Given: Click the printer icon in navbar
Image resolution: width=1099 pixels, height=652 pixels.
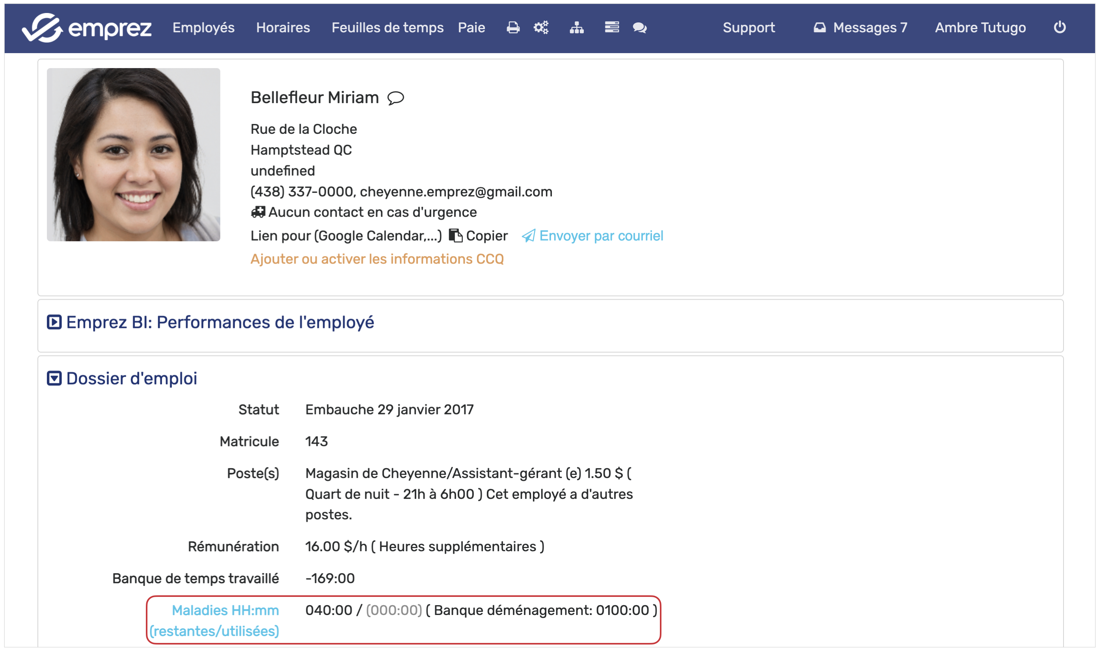Looking at the screenshot, I should coord(513,28).
